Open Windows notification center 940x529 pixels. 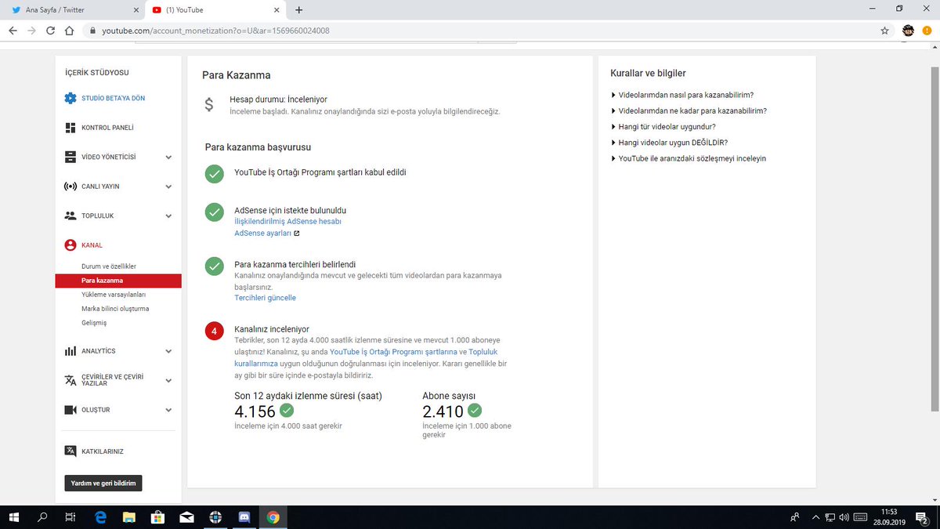[x=921, y=517]
